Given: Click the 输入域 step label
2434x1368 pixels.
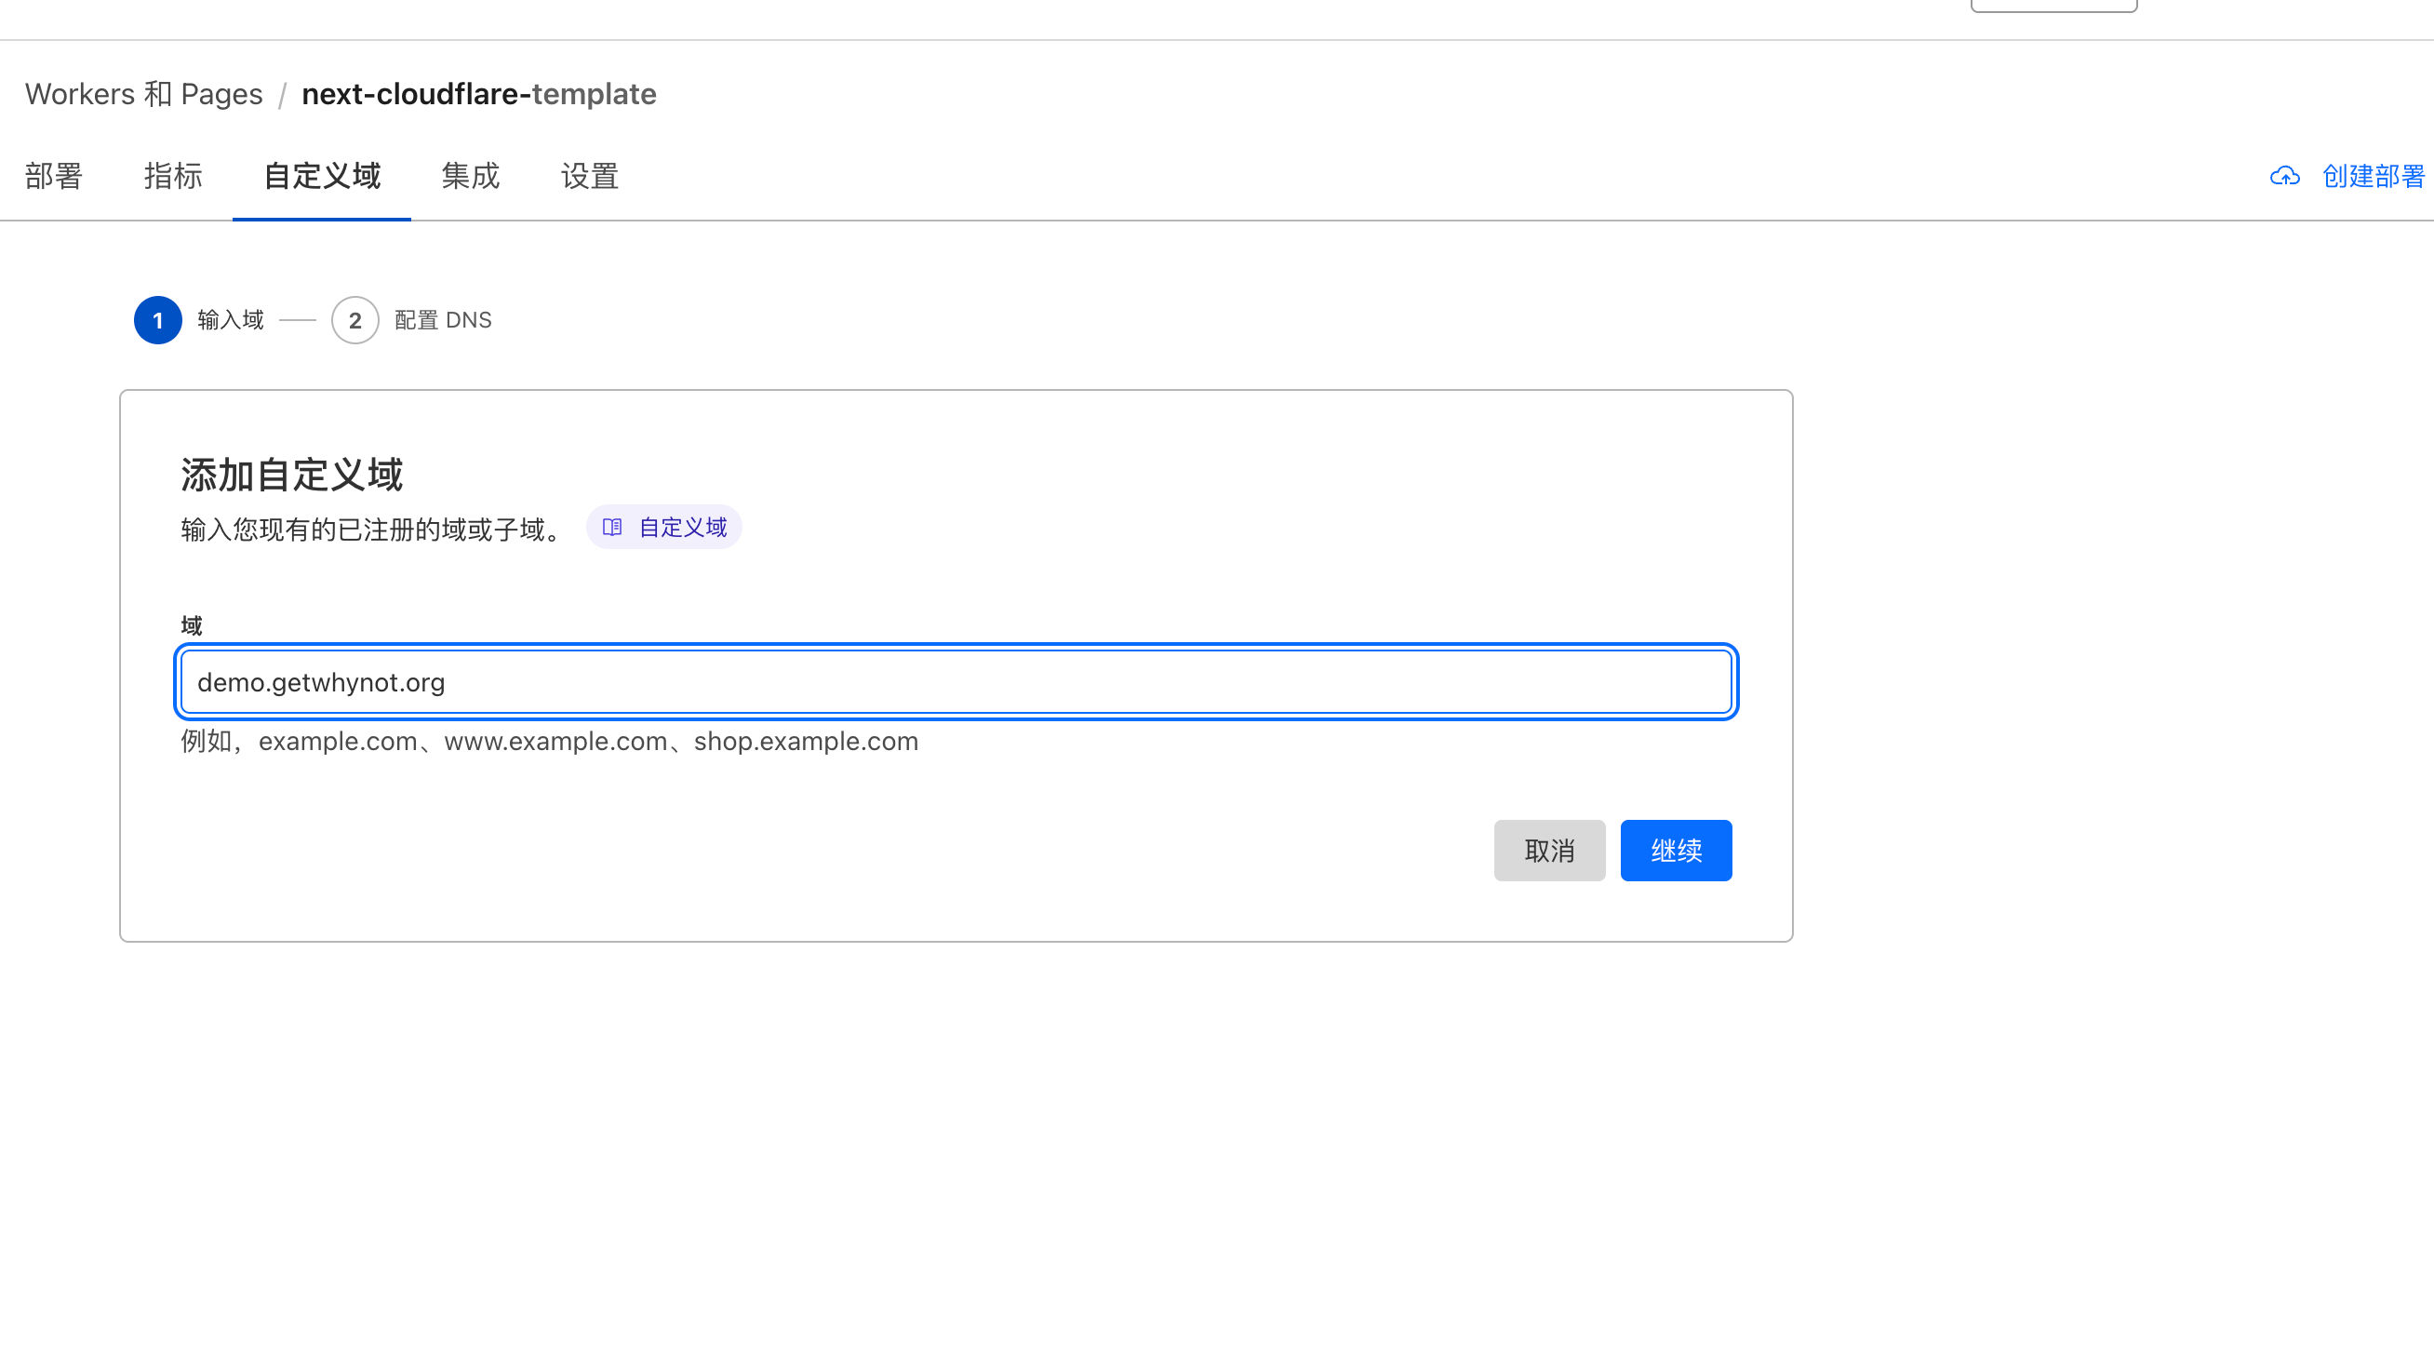Looking at the screenshot, I should (231, 320).
